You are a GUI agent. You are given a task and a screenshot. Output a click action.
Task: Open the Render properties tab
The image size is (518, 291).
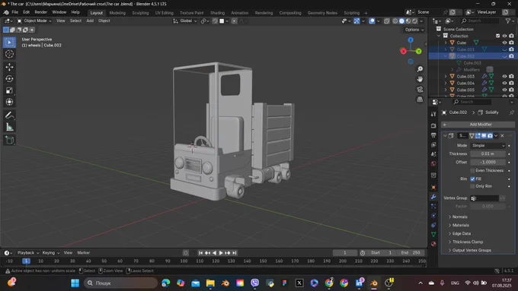[x=433, y=126]
